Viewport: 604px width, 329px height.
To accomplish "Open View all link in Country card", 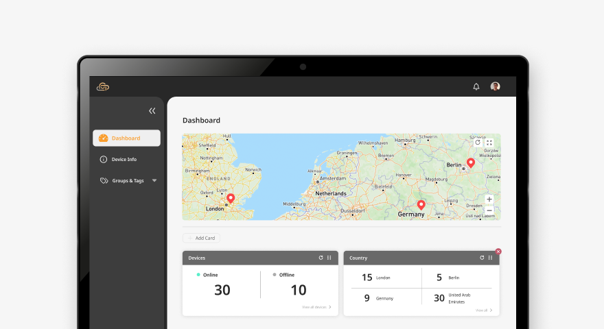I will click(484, 310).
